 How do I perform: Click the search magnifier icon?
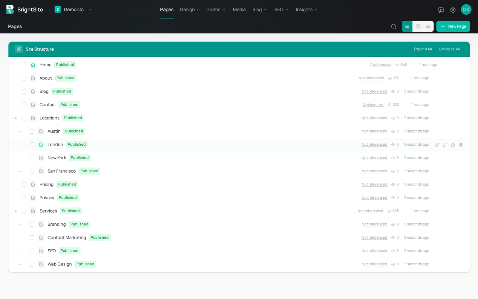(394, 27)
